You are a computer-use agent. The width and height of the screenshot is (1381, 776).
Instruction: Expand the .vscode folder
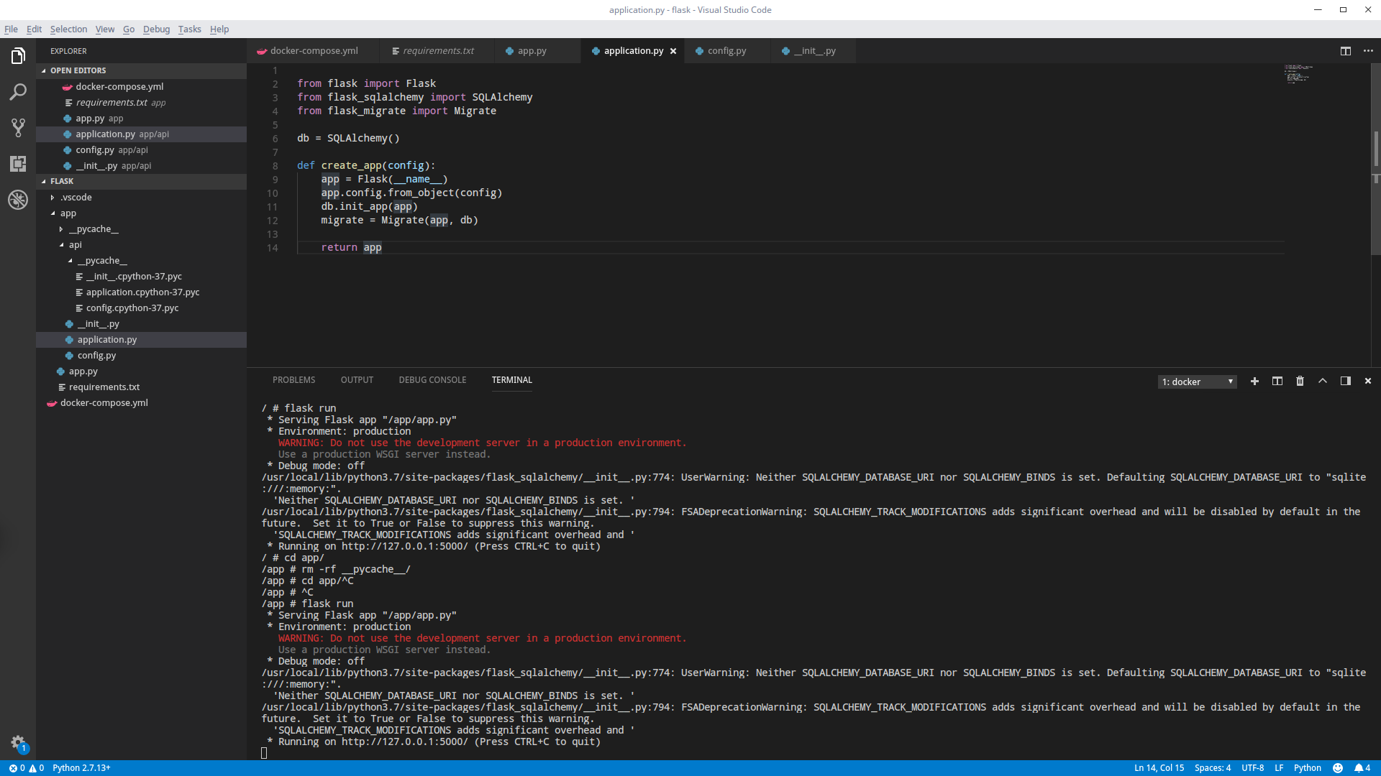pyautogui.click(x=53, y=198)
